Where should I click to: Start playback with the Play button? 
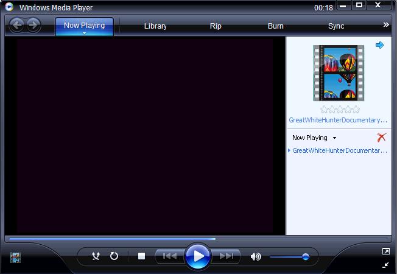pyautogui.click(x=198, y=256)
